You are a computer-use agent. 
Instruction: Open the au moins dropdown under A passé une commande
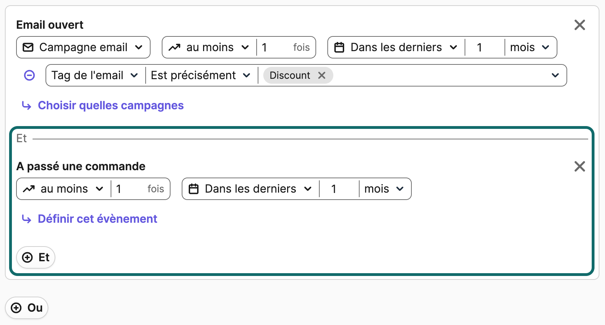coord(63,189)
